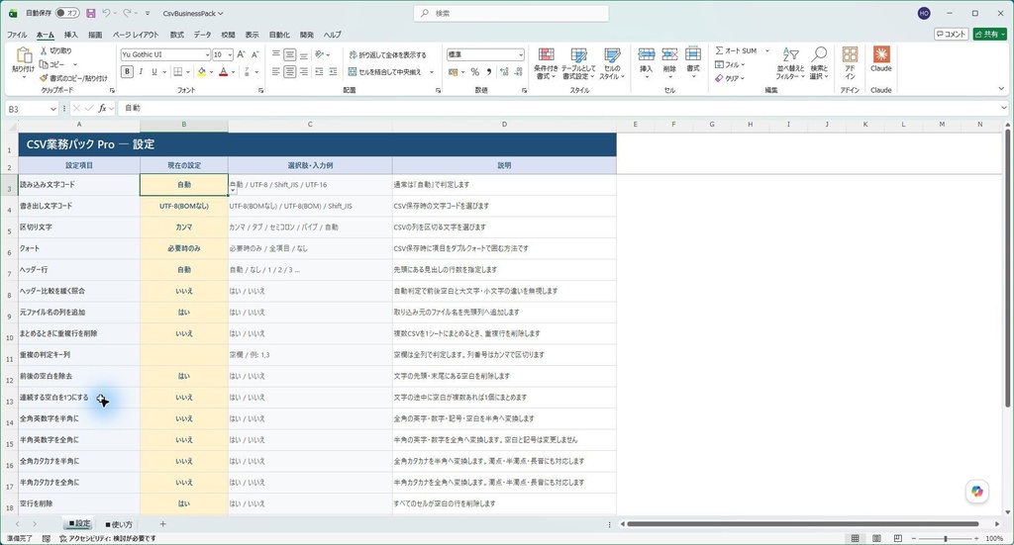Open the number format (標準) dropdown
Screen dimensions: 1014x545
click(521, 54)
